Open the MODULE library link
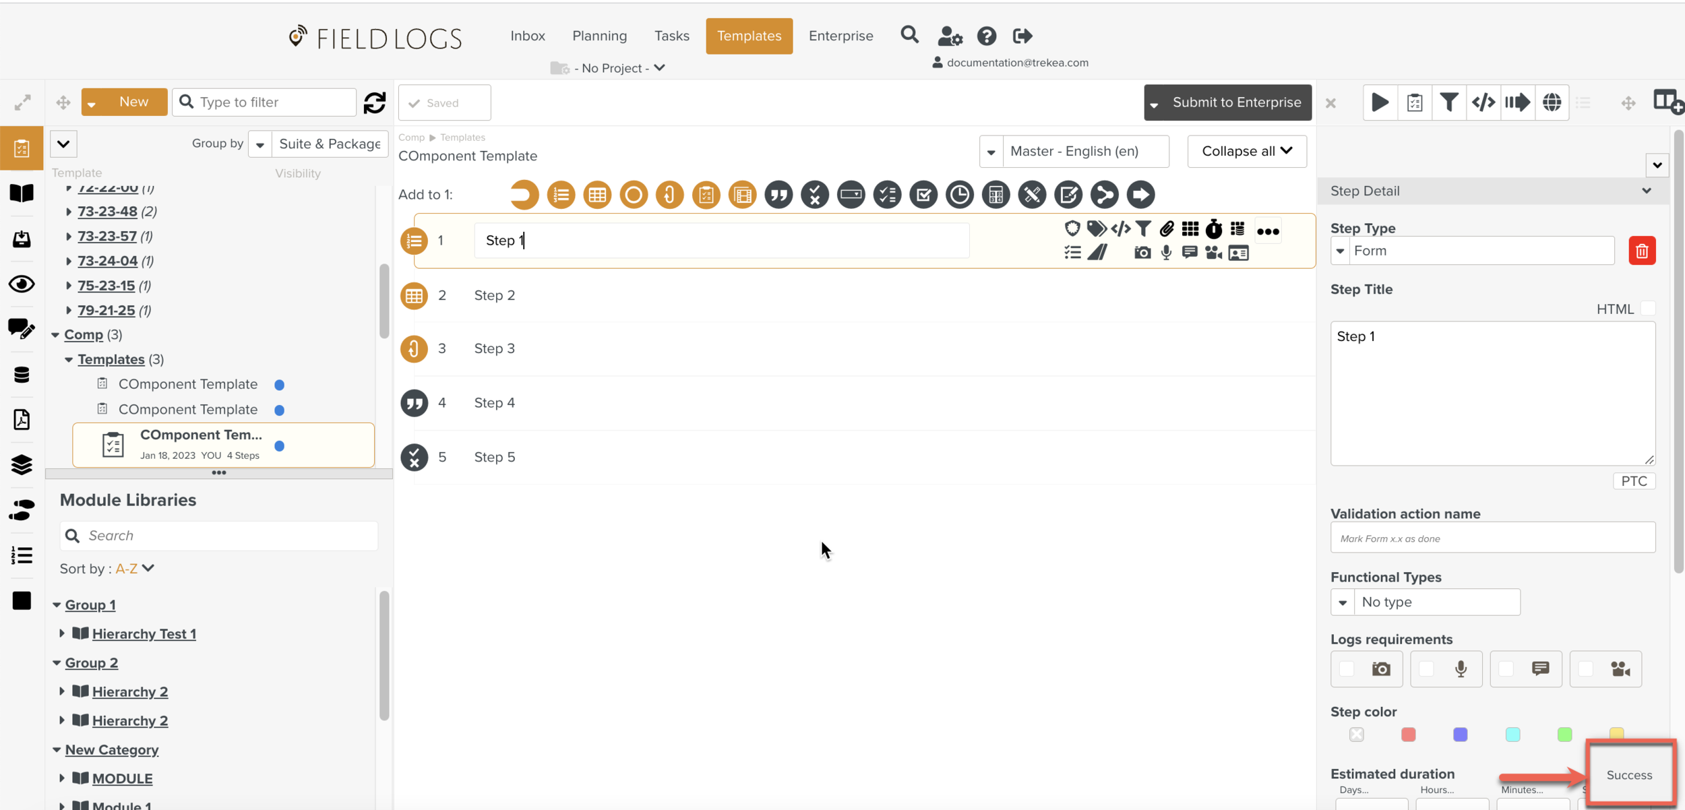 [x=122, y=778]
